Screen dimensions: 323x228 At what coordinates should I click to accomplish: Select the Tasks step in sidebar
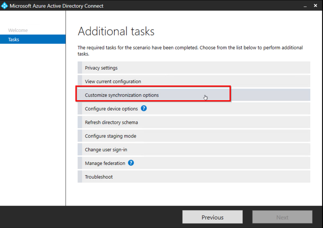coord(14,40)
